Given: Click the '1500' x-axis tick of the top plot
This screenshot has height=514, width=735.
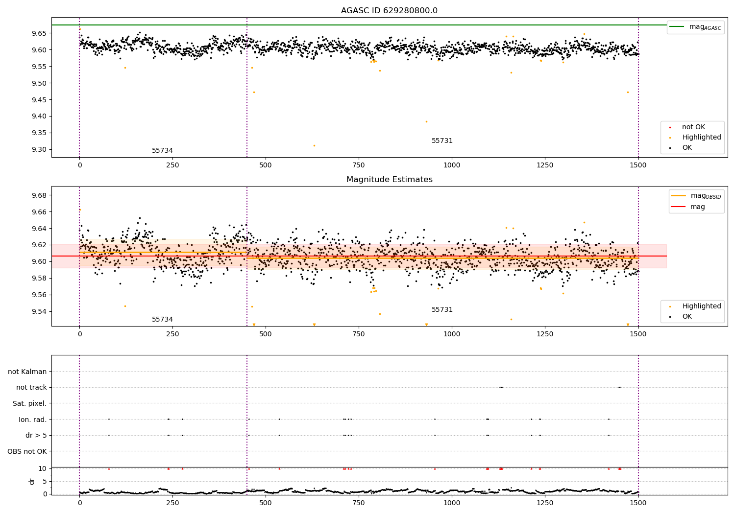Looking at the screenshot, I should click(x=638, y=165).
